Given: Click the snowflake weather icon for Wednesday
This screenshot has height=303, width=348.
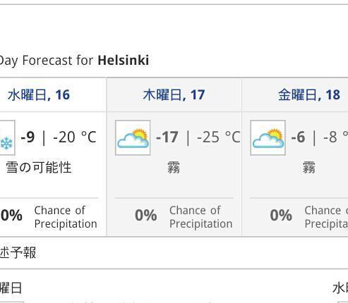Looking at the screenshot, I should (7, 137).
